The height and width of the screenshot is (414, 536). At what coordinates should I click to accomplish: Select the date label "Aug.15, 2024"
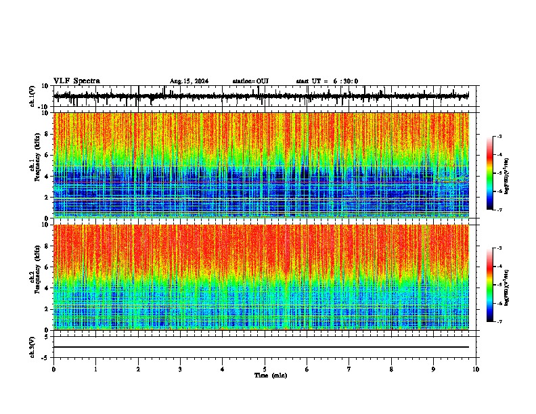(x=189, y=81)
